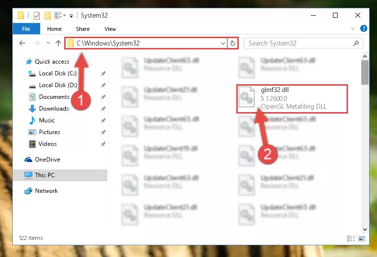Click the Documents icon in the sidebar
The image size is (377, 257).
32,97
